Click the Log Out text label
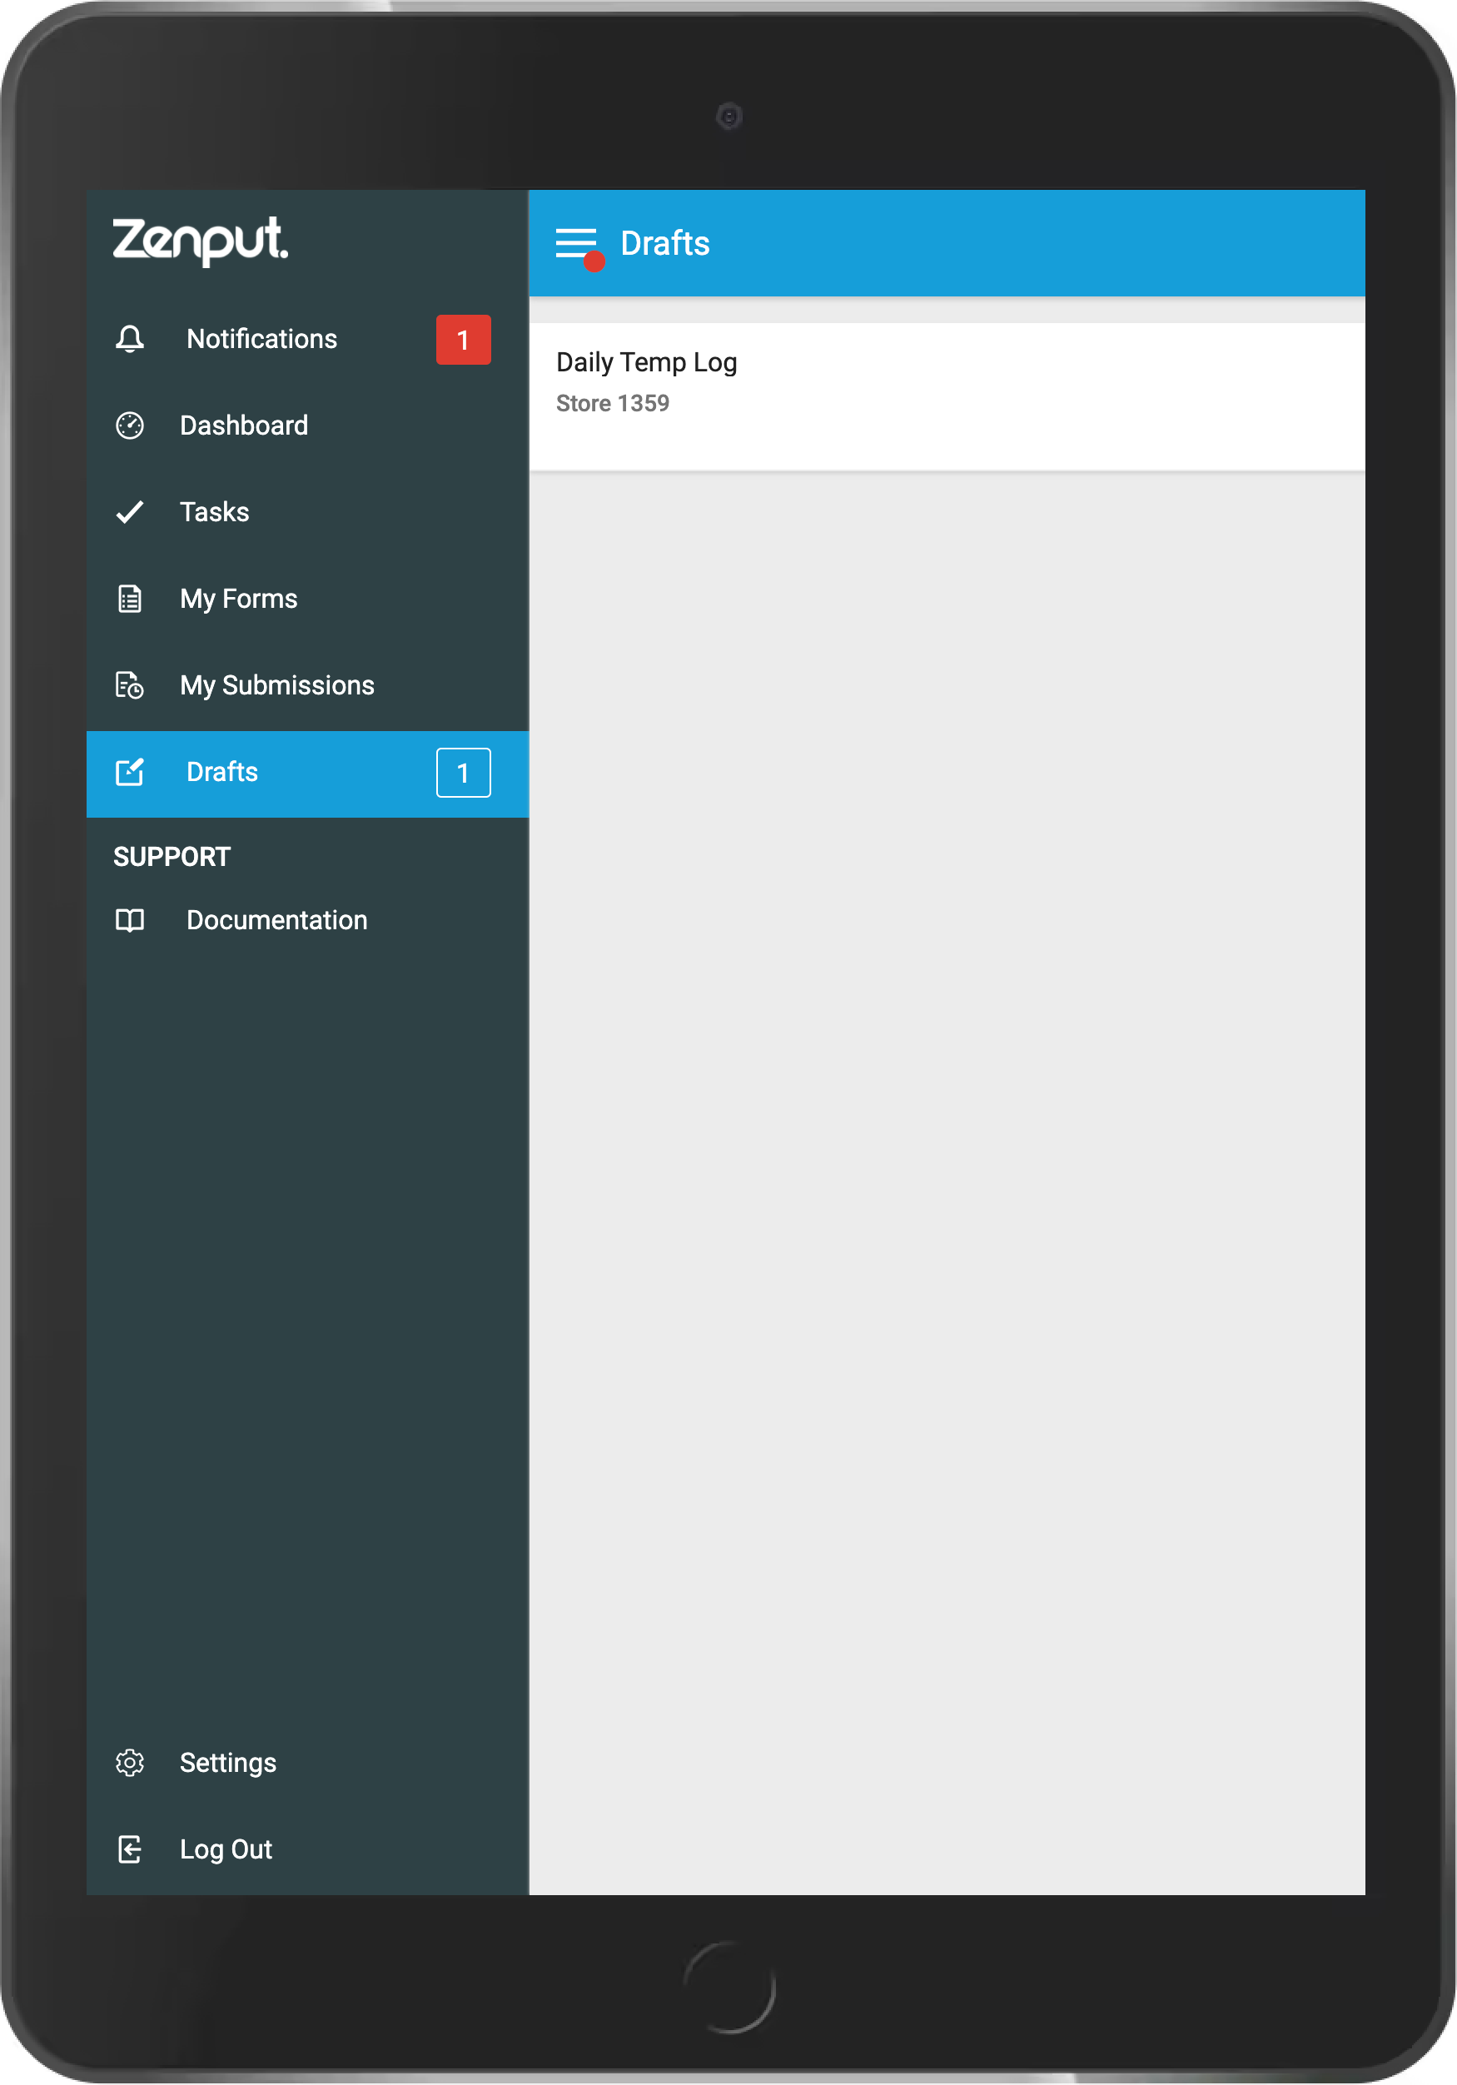 click(226, 1850)
